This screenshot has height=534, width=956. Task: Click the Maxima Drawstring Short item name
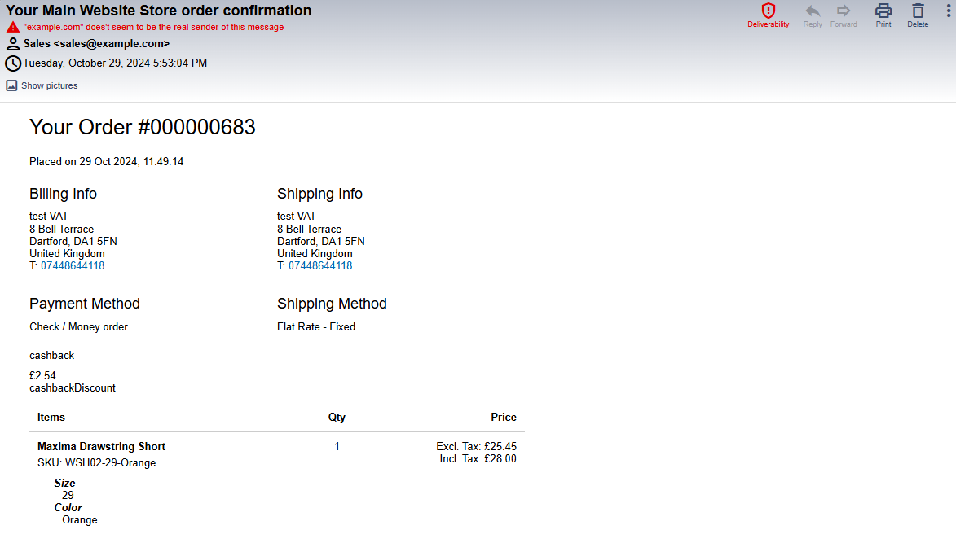click(101, 446)
